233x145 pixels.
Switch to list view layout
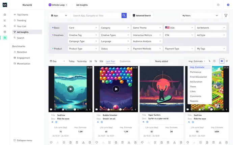coord(227,61)
